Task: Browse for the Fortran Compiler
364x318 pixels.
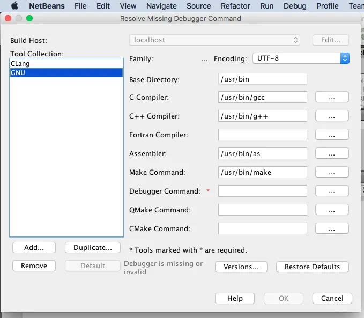Action: [x=332, y=135]
